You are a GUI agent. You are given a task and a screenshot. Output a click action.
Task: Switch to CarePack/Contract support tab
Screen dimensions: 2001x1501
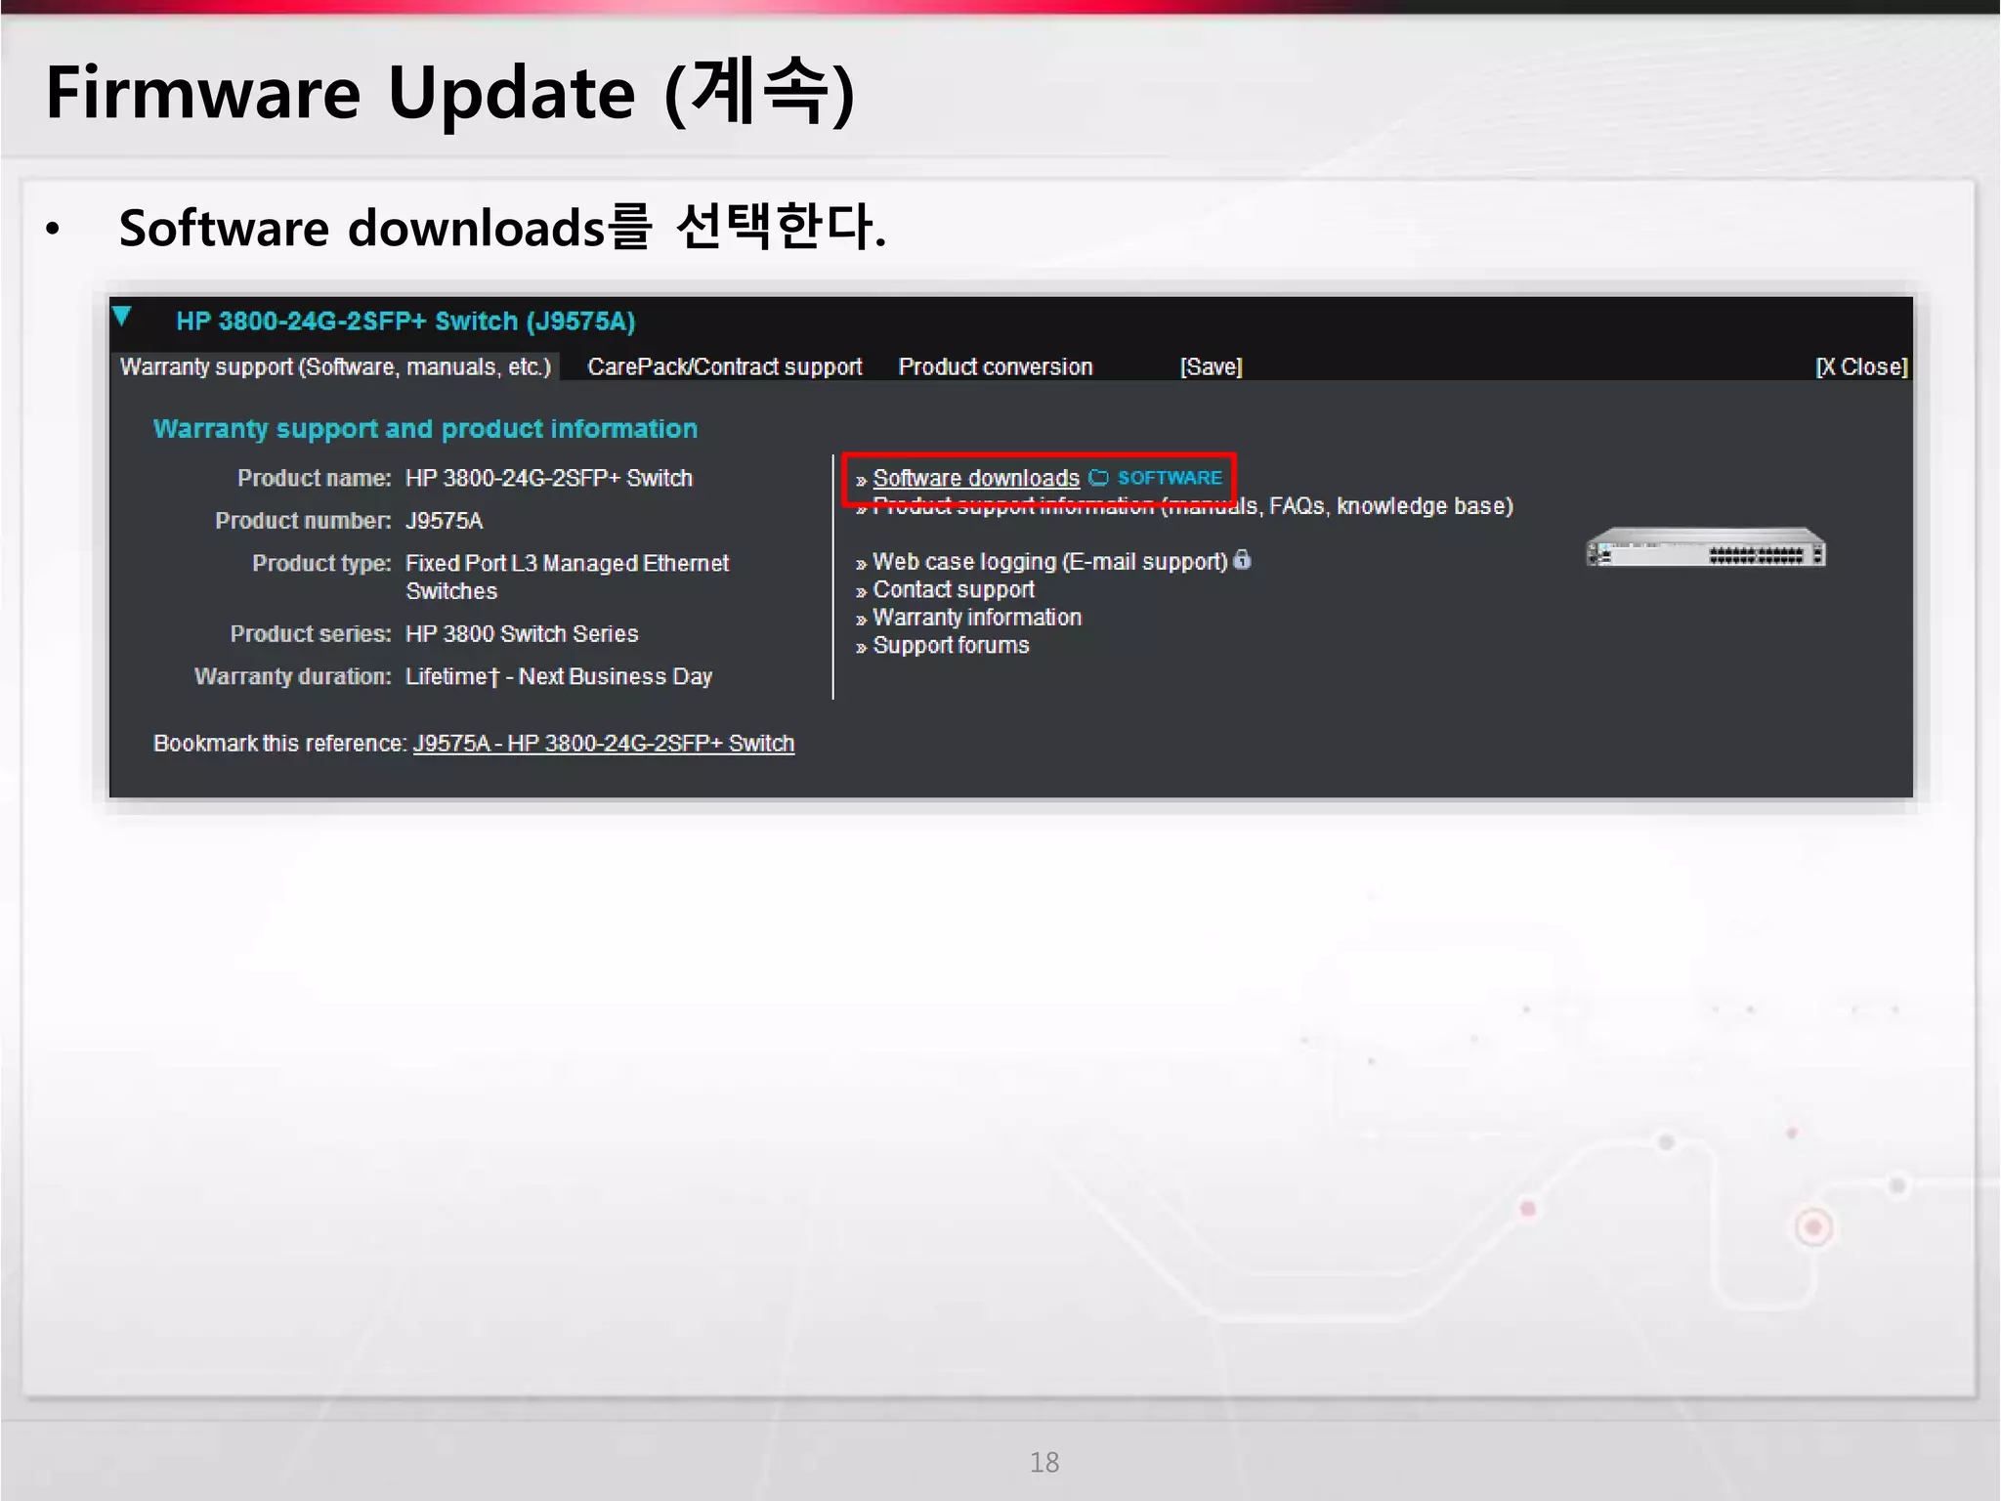tap(724, 366)
